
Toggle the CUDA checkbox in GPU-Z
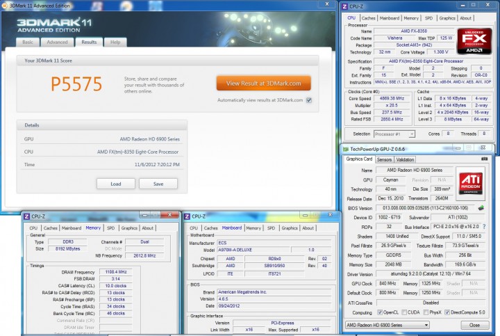[404, 312]
